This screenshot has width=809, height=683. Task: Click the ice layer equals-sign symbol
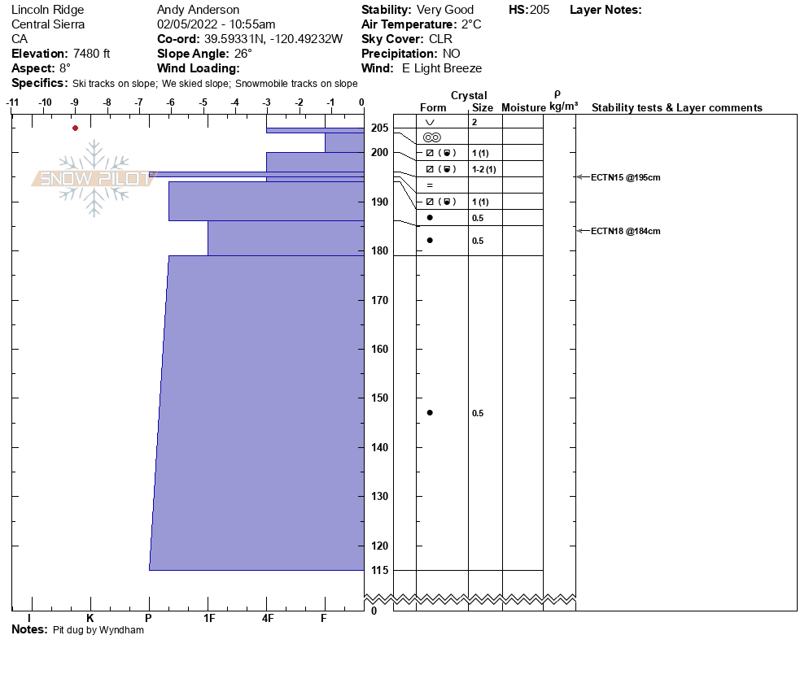(430, 185)
